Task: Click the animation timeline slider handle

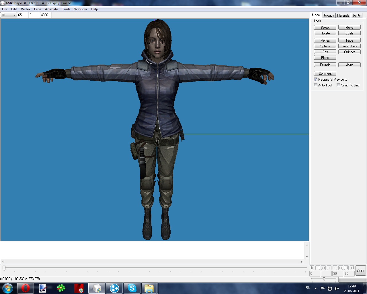Action: pos(4,268)
